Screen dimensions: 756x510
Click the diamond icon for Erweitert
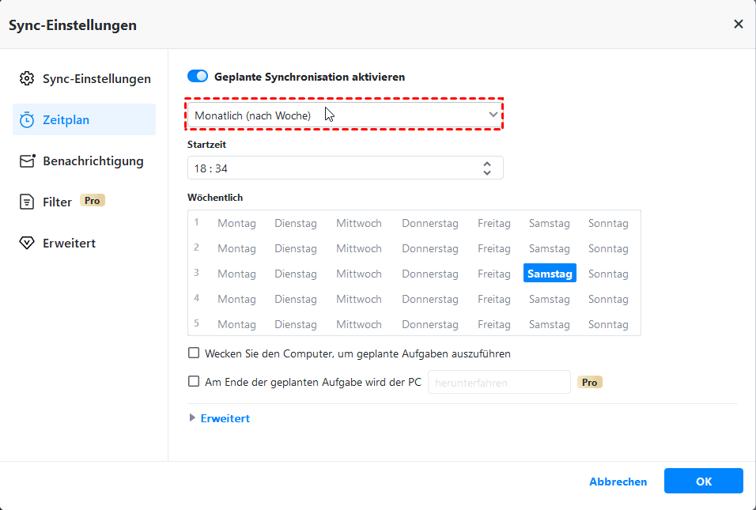pos(28,244)
